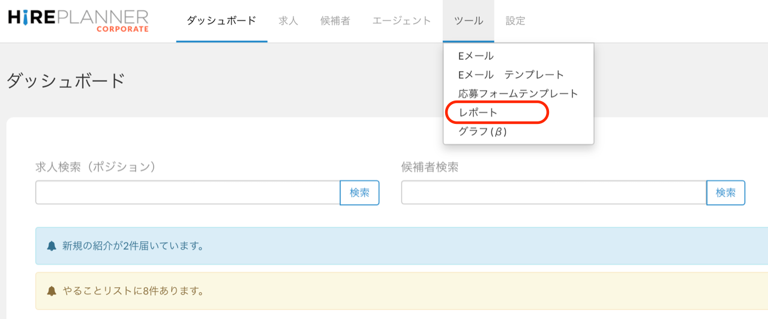Click the bell icon in the yellow to-do alert
This screenshot has height=319, width=768.
pyautogui.click(x=52, y=291)
